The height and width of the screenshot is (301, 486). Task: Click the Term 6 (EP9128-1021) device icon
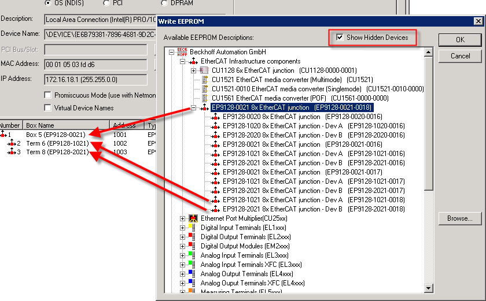coord(12,143)
